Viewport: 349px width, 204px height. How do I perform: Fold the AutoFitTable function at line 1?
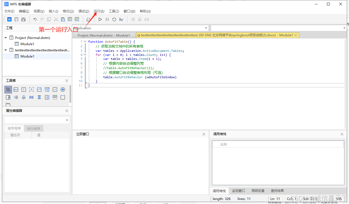[85, 42]
